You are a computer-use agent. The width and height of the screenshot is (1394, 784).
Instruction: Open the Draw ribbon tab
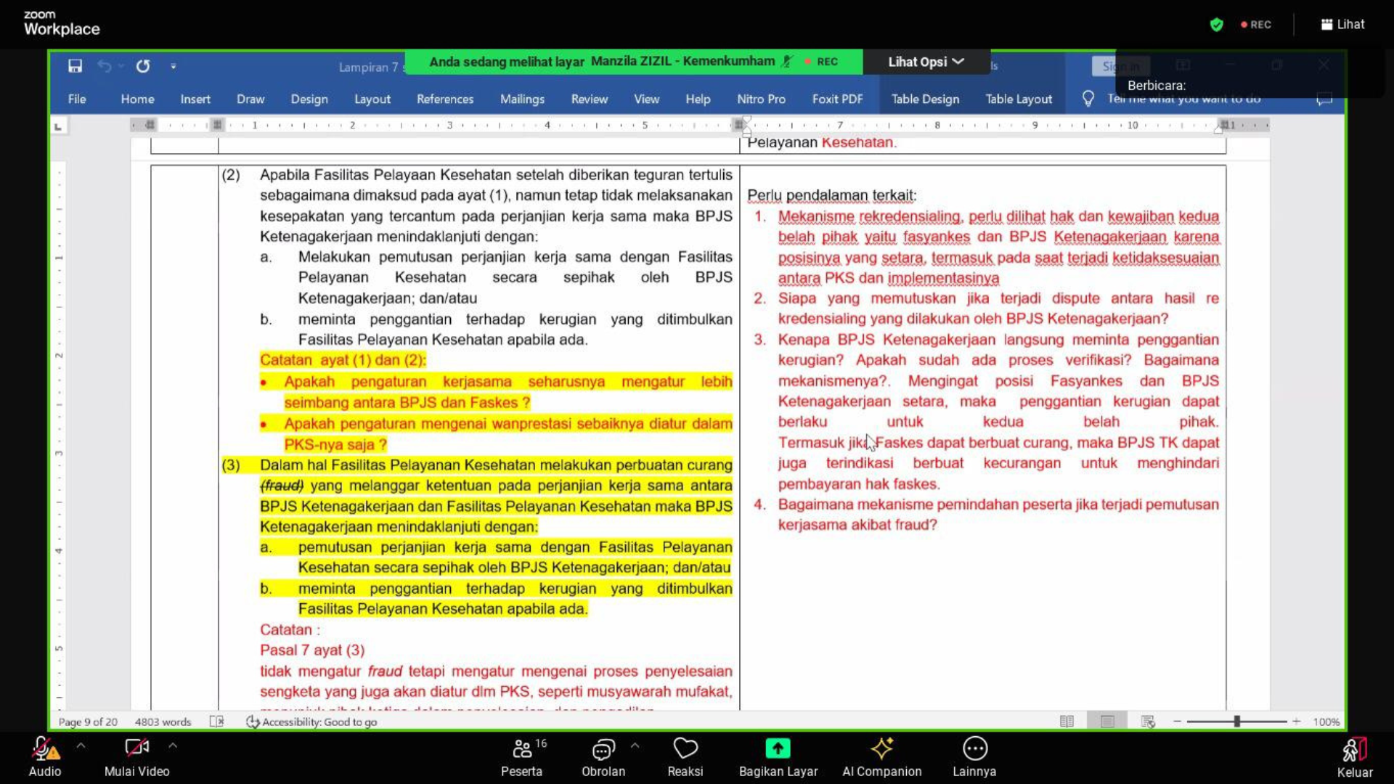[x=250, y=99]
